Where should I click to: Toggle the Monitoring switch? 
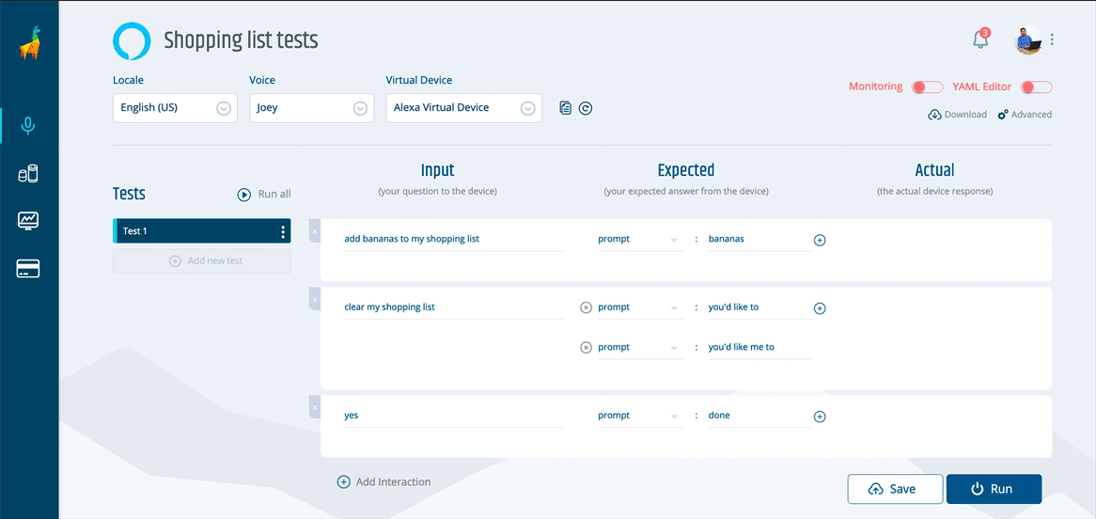tap(928, 86)
